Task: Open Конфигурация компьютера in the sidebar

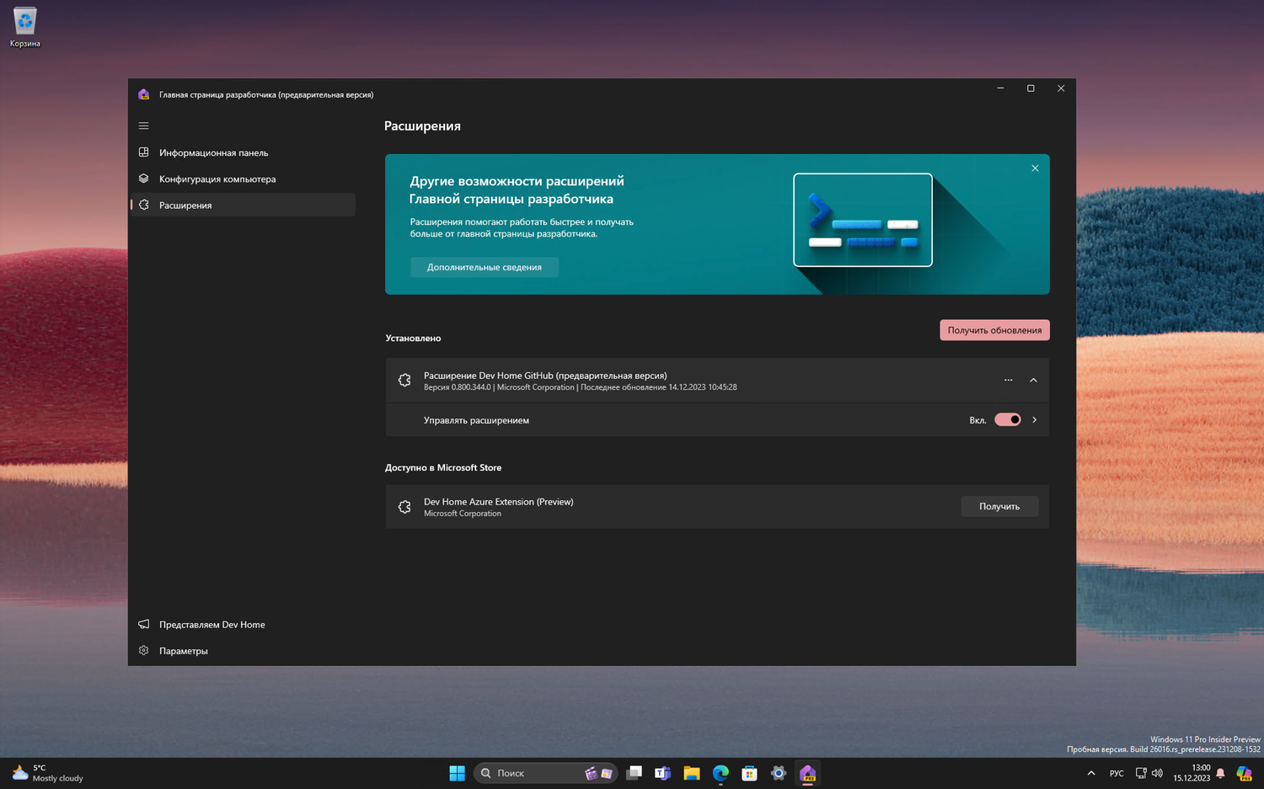Action: pyautogui.click(x=243, y=179)
